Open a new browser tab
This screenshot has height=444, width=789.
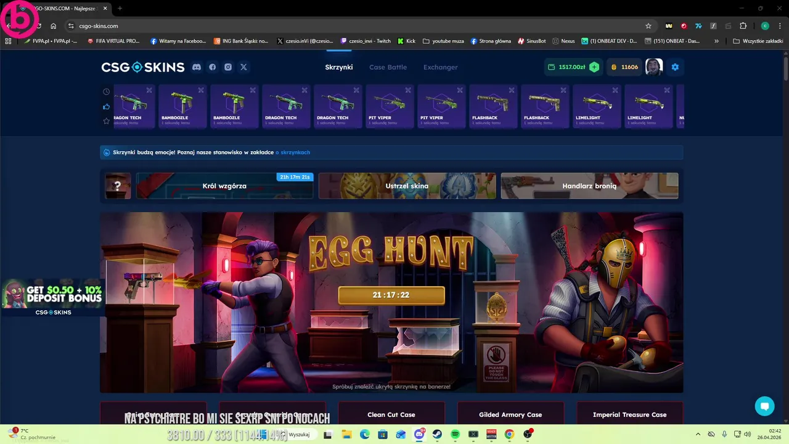pos(120,8)
